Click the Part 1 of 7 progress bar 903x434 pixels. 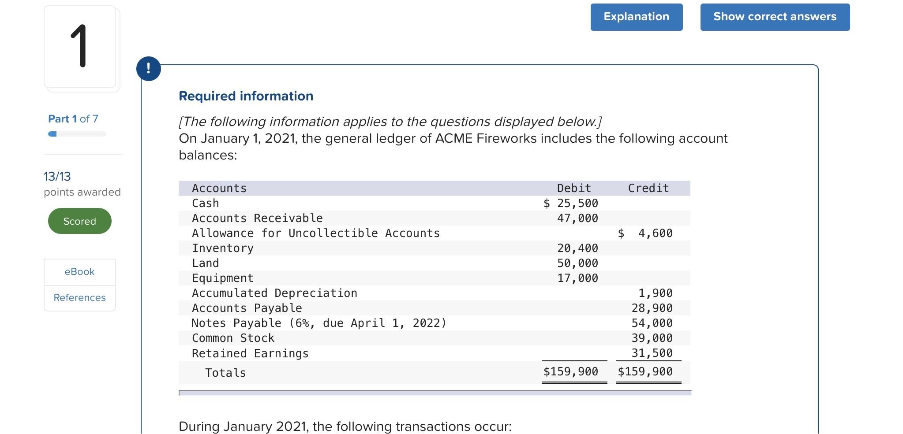76,134
